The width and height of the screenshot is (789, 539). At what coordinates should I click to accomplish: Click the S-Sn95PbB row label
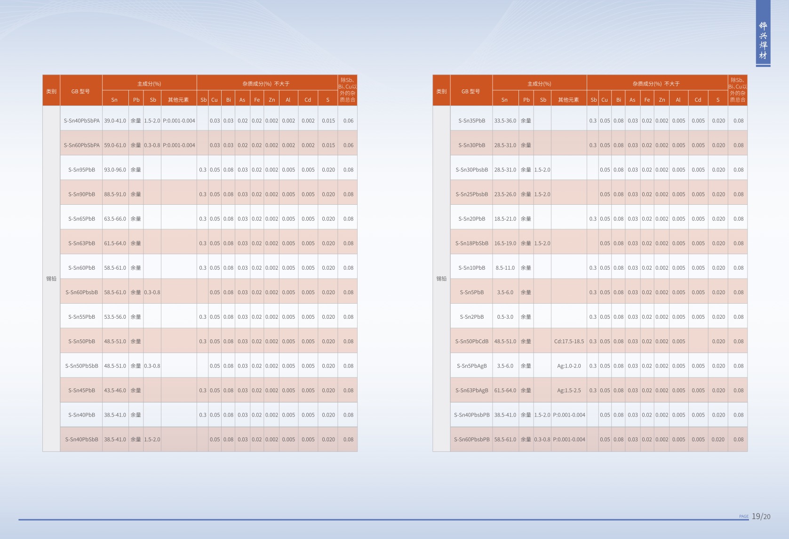[81, 169]
